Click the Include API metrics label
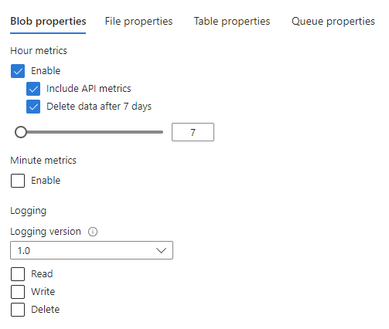This screenshot has width=389, height=329. click(x=89, y=89)
